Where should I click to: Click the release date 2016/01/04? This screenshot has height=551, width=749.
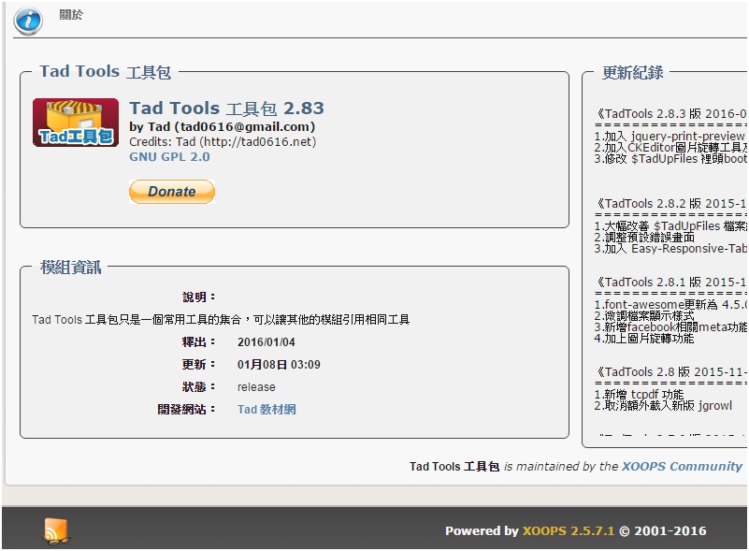click(266, 342)
